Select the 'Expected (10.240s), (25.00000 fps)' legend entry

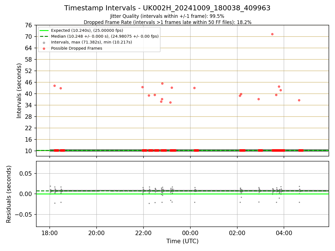87,30
